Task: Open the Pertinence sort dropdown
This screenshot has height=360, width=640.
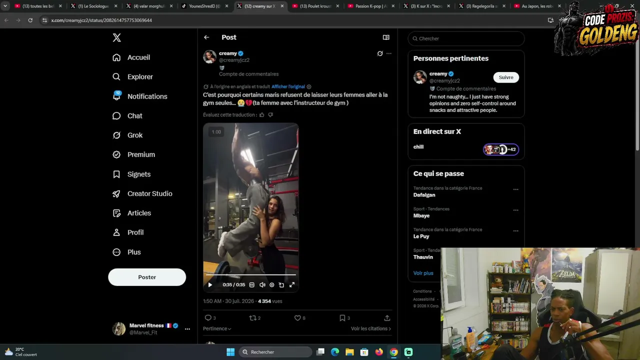Action: [217, 328]
